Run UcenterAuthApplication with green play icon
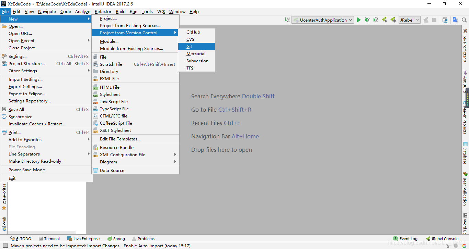 359,20
